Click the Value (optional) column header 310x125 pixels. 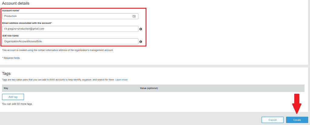coord(149,88)
